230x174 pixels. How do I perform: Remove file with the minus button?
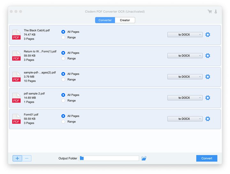[27, 158]
